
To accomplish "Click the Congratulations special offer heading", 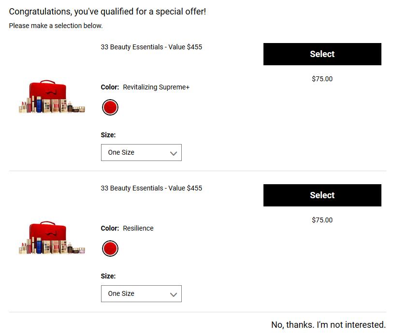I will coord(107,12).
